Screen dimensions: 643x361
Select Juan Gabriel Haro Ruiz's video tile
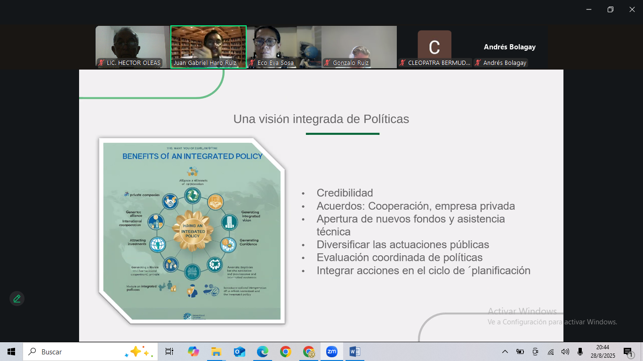(x=208, y=47)
